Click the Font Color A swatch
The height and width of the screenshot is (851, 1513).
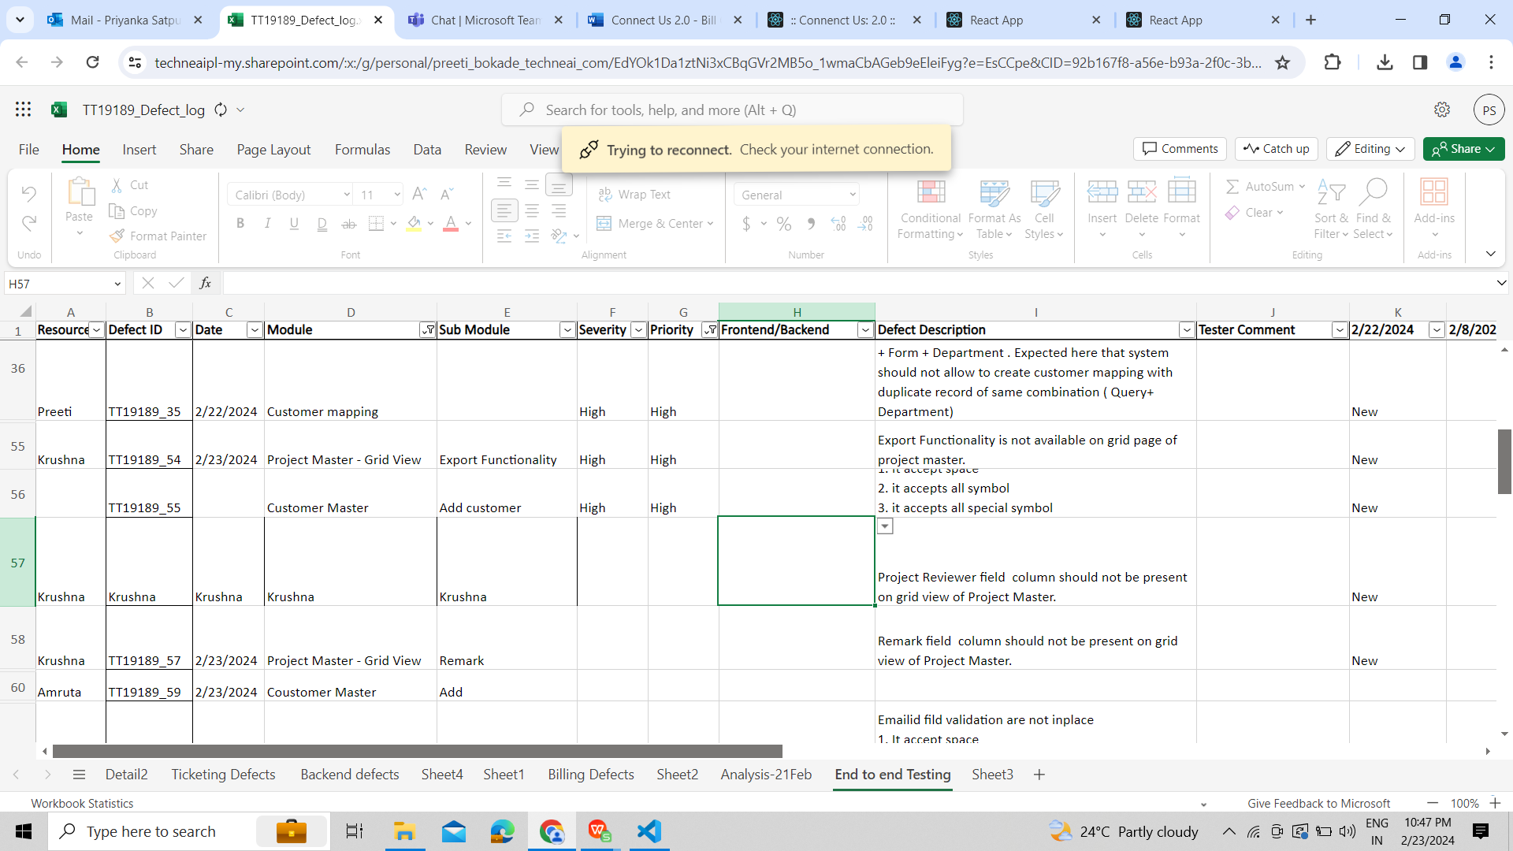pos(451,224)
